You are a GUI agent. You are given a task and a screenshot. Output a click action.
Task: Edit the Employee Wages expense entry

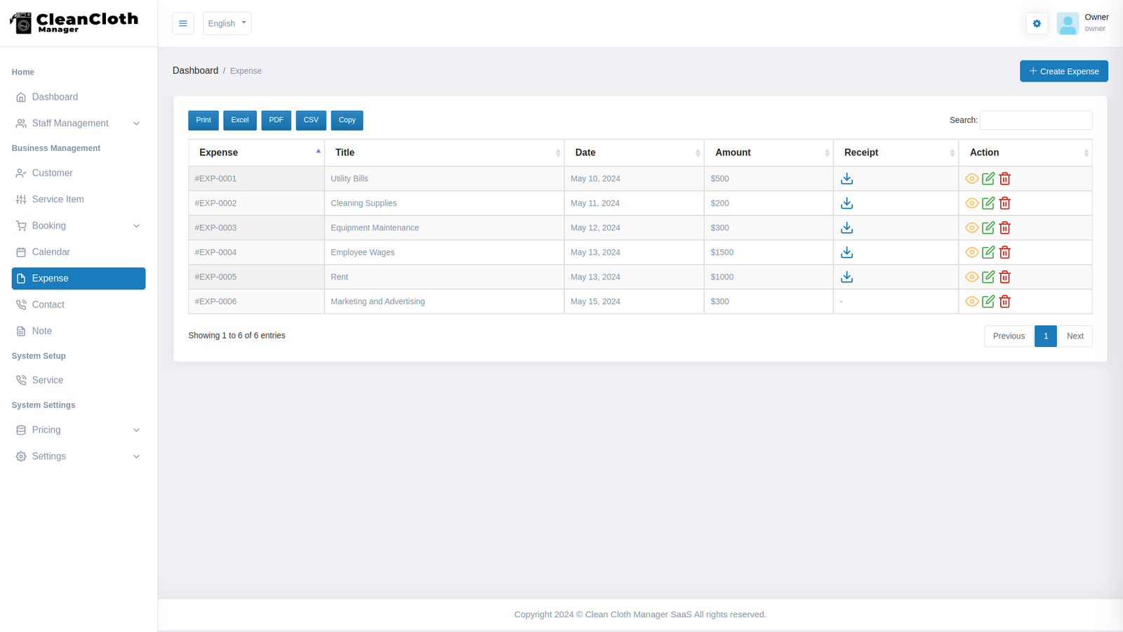pyautogui.click(x=988, y=252)
